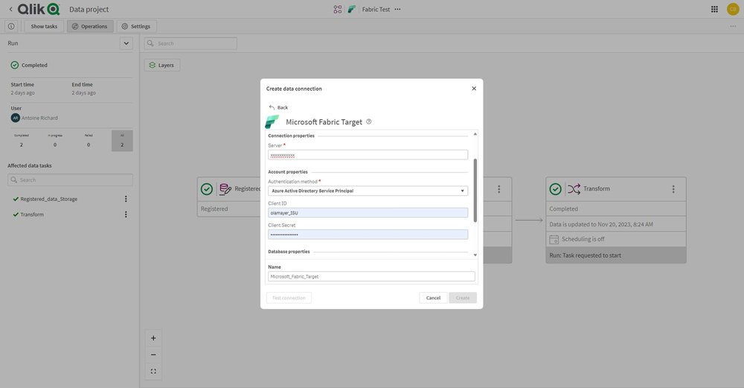Zoom in on the canvas
The image size is (744, 388).
pyautogui.click(x=153, y=338)
